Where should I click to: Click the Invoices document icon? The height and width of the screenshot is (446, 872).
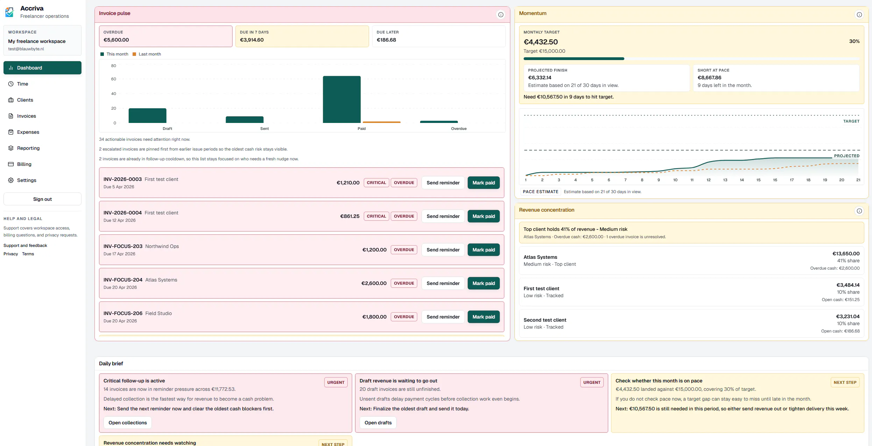click(x=11, y=116)
